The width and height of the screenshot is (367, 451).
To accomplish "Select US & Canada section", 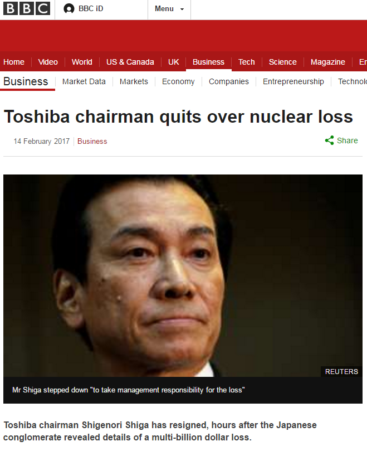I will (x=130, y=62).
